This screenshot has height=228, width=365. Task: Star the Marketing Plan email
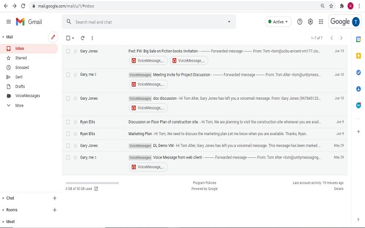[x=75, y=134]
